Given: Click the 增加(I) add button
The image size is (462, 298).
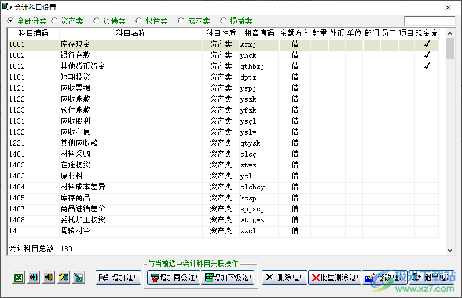Looking at the screenshot, I should tap(119, 277).
